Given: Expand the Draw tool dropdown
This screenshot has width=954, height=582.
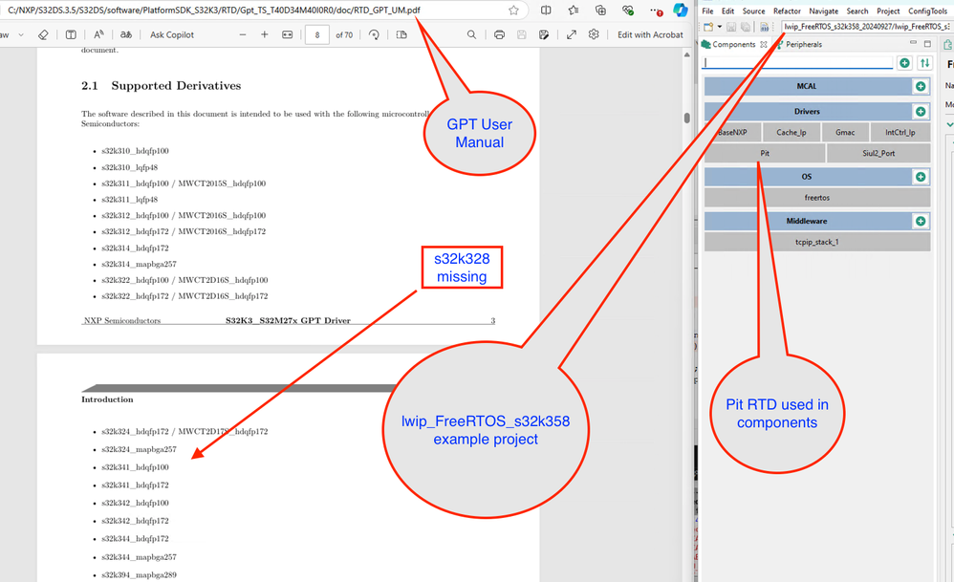Looking at the screenshot, I should click(x=21, y=34).
